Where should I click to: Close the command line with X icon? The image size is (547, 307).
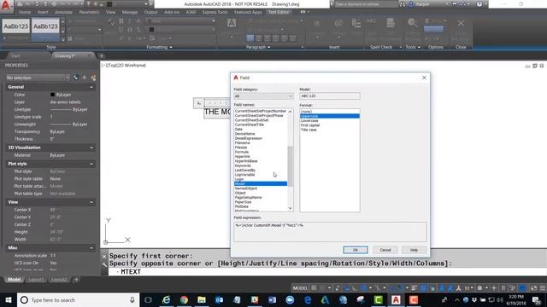(104, 257)
